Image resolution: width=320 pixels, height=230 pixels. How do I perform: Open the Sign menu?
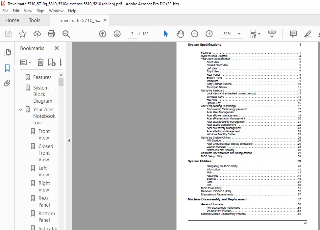click(40, 11)
